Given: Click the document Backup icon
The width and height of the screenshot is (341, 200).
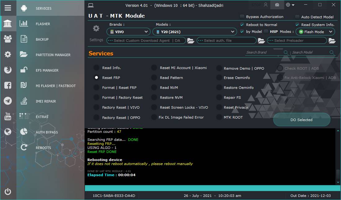Looking at the screenshot, I should point(24,39).
